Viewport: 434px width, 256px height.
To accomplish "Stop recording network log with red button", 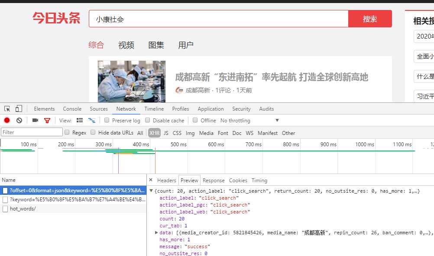I will click(x=7, y=120).
